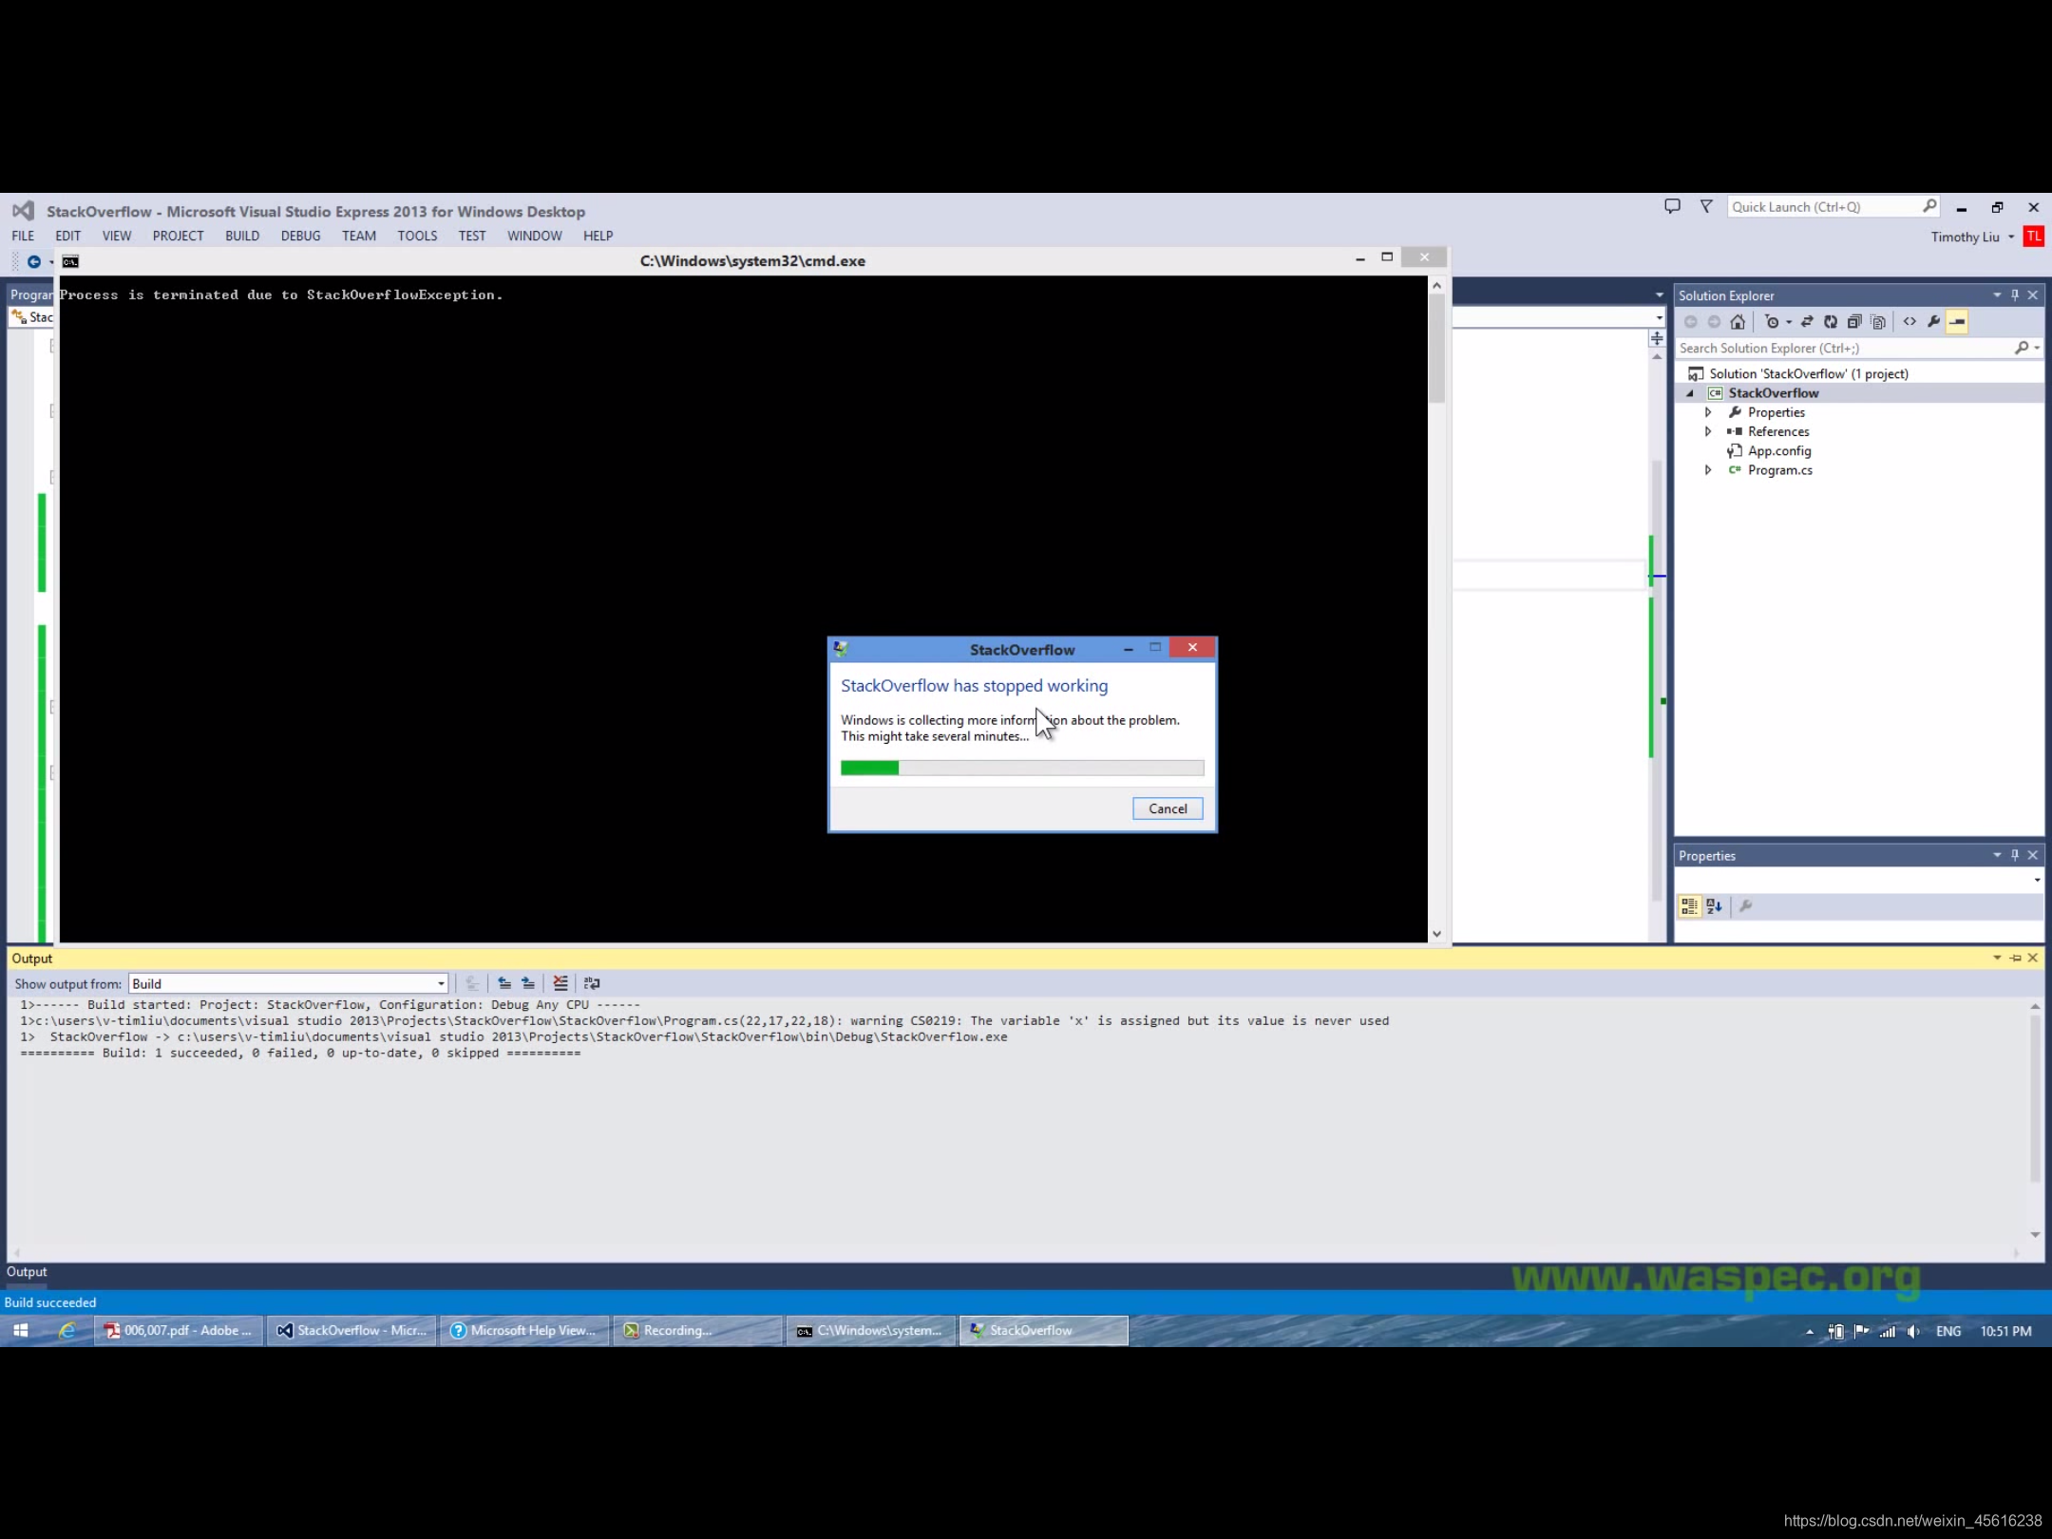
Task: Click the Output tab at the bottom
Action: (27, 1272)
